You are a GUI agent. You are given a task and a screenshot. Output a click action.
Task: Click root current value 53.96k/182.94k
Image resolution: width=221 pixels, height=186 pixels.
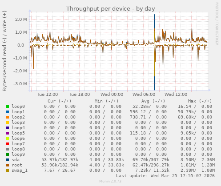click(60, 165)
